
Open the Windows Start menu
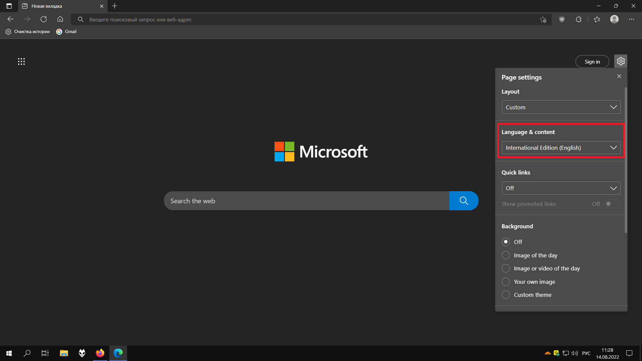pos(9,353)
